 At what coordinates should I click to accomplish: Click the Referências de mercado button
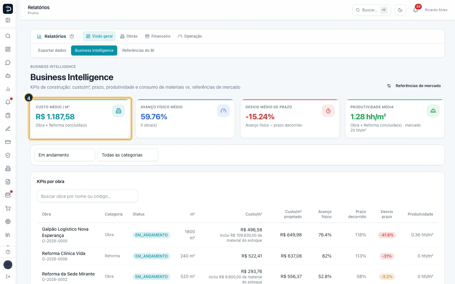coord(414,86)
